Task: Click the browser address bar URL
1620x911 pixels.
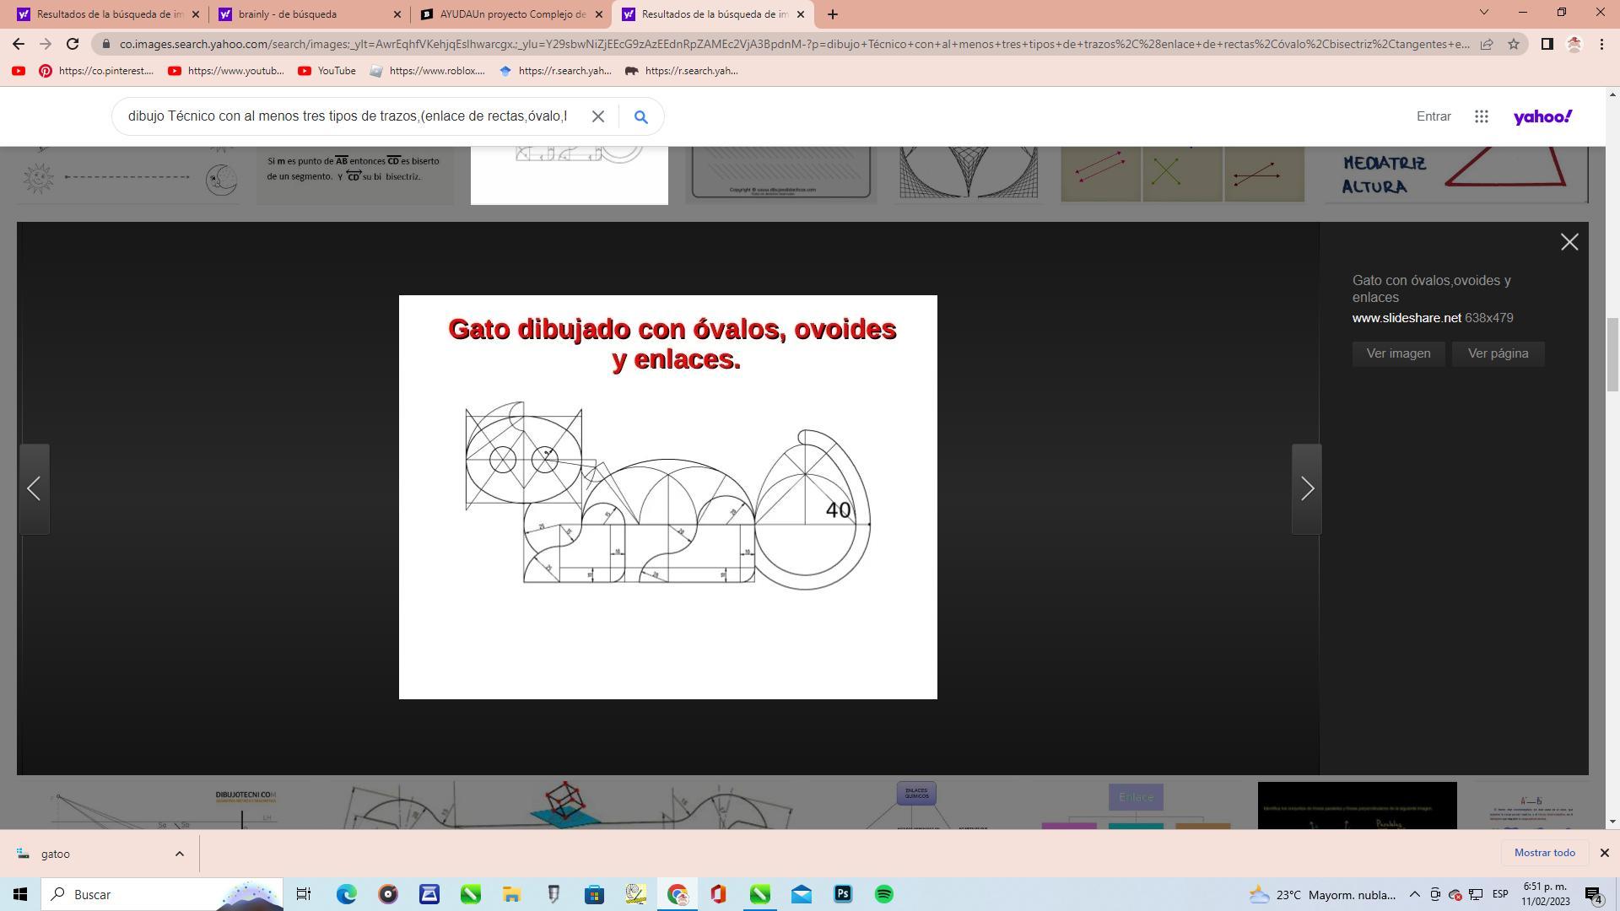Action: coord(793,44)
